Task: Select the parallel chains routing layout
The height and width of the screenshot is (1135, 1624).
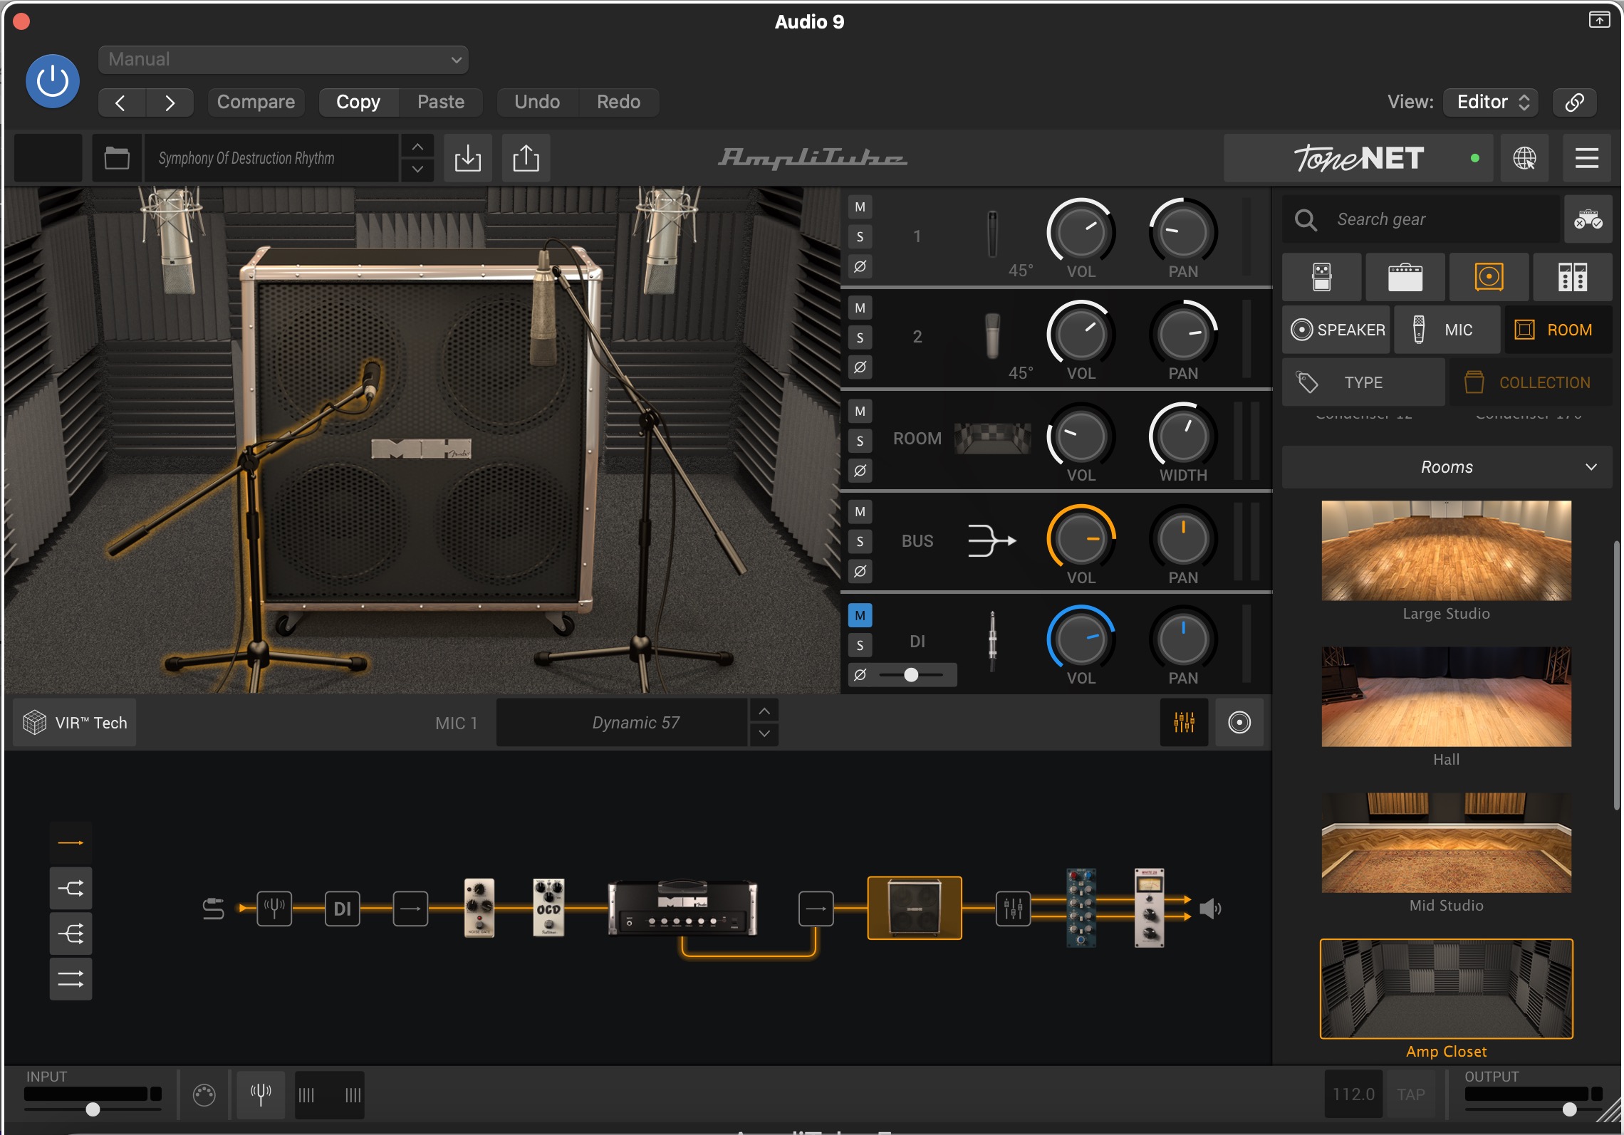Action: click(x=71, y=980)
